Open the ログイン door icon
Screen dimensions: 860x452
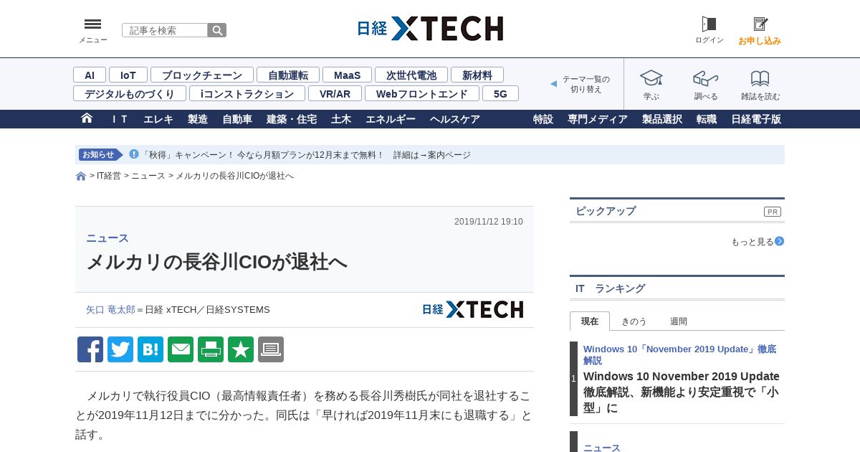709,24
